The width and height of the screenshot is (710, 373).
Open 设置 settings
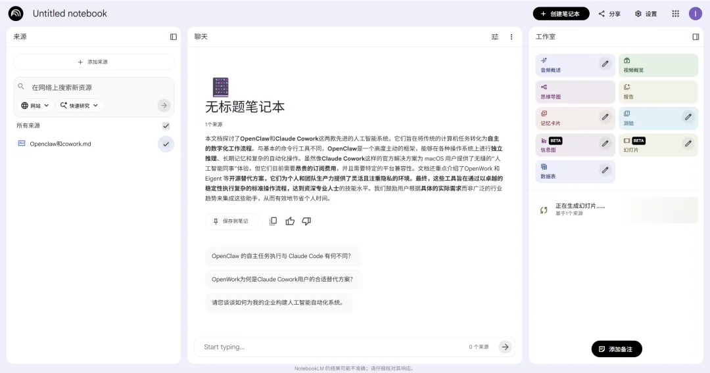tap(646, 14)
